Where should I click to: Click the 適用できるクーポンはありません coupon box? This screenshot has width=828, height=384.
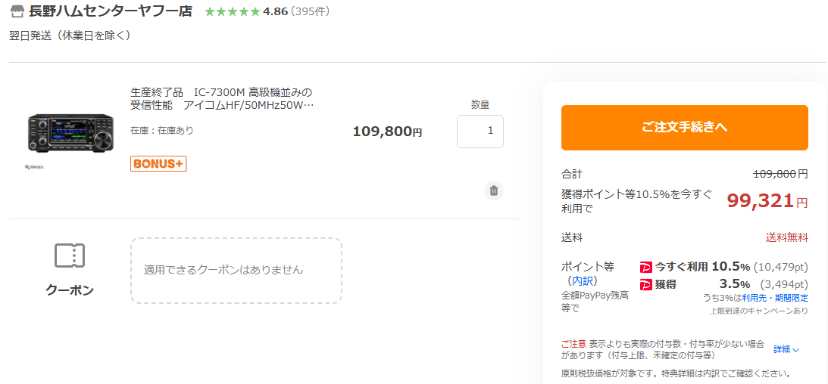[236, 270]
